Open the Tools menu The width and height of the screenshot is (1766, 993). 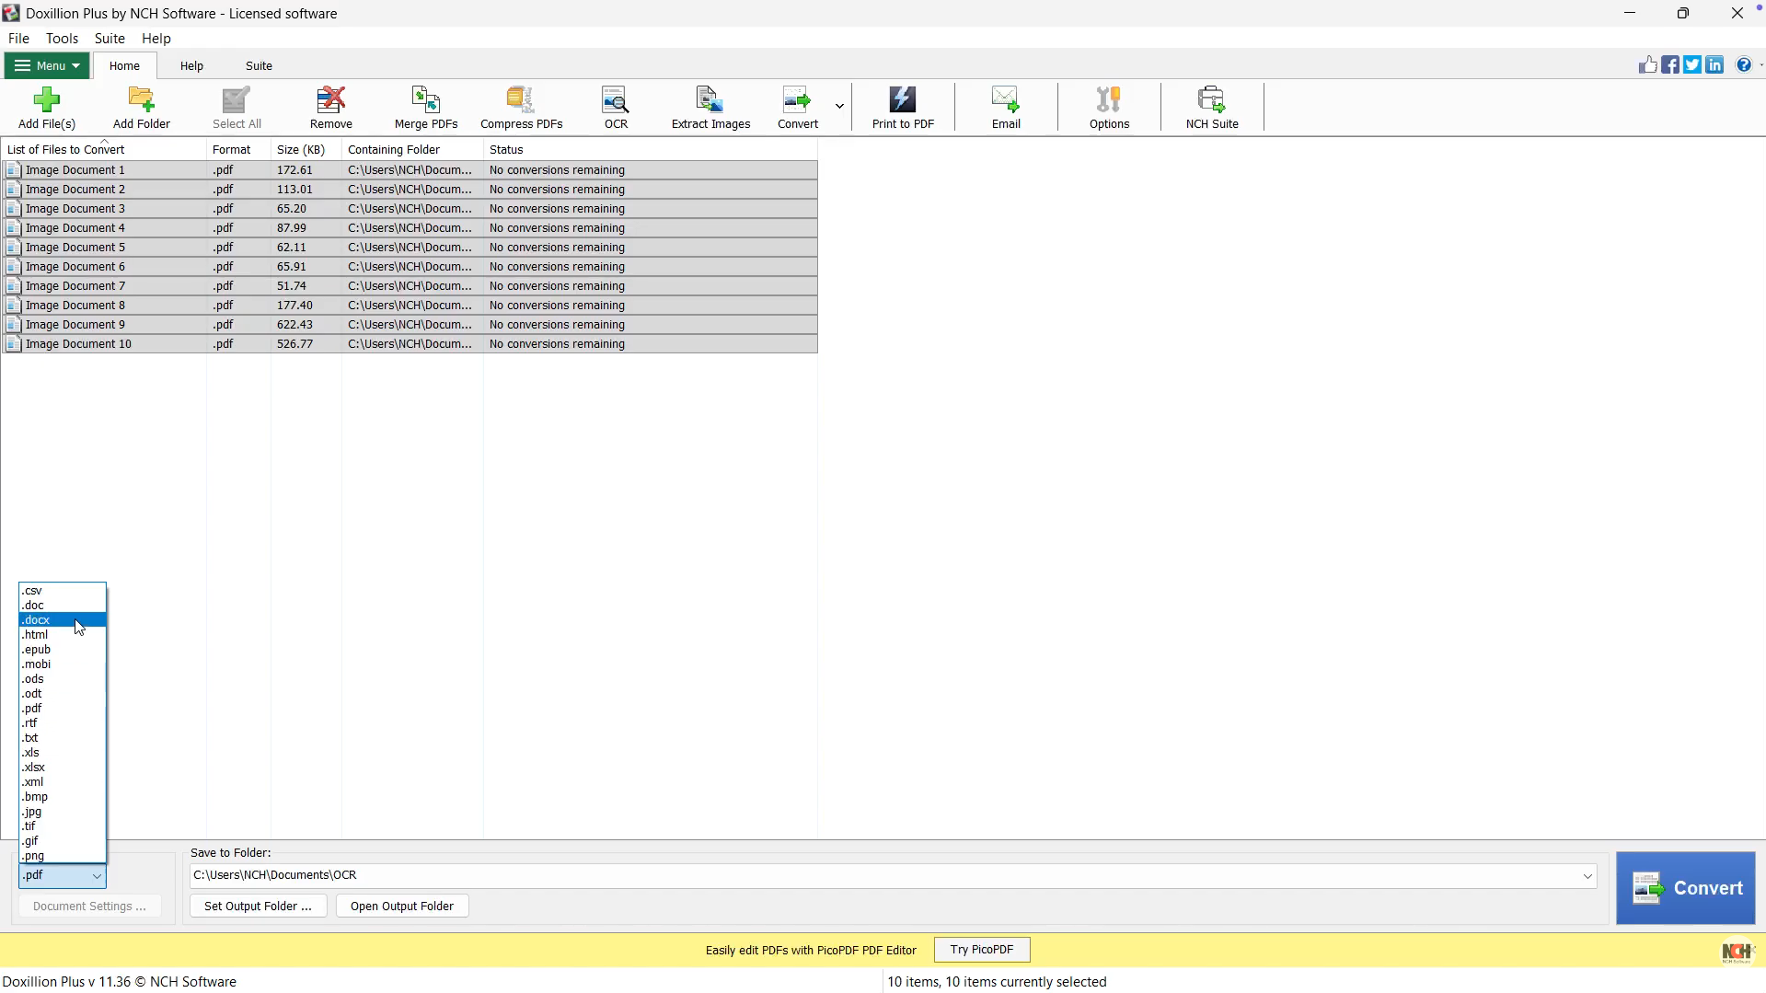pos(62,39)
